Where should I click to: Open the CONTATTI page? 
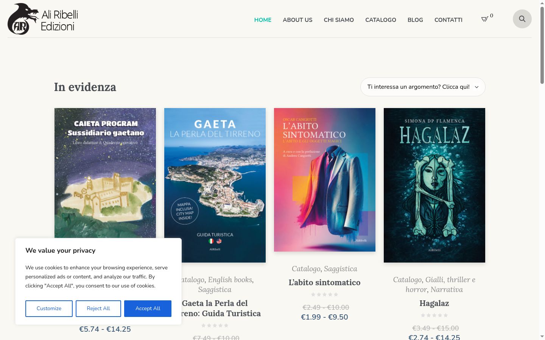click(x=448, y=20)
